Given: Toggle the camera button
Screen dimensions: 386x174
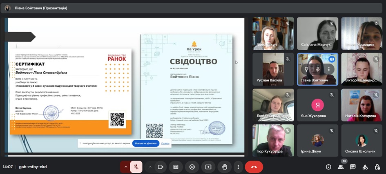Looking at the screenshot, I should 161,167.
